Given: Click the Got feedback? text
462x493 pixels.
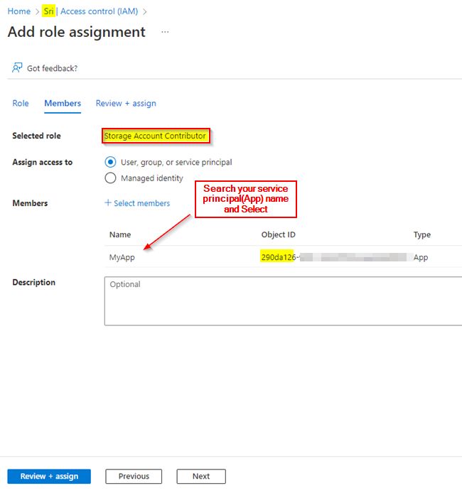Looking at the screenshot, I should click(x=52, y=68).
